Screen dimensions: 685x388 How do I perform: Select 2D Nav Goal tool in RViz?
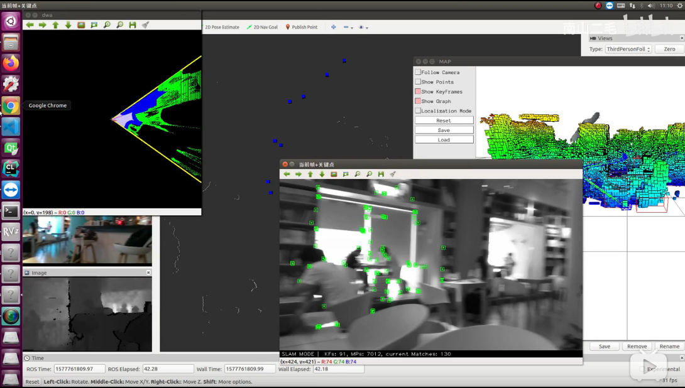pos(262,27)
